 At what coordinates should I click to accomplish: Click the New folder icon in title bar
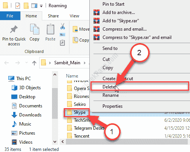[26, 6]
